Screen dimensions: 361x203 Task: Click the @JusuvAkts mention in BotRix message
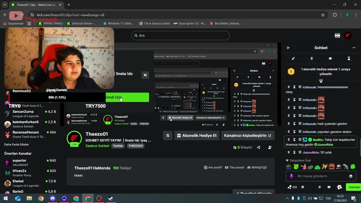pos(323,145)
